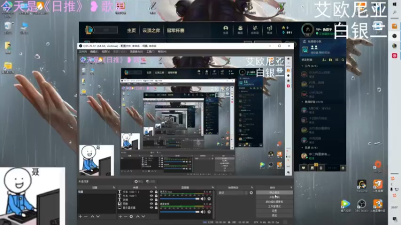401x225 pixels.
Task: Click the 停止推流 button
Action: tap(274, 192)
